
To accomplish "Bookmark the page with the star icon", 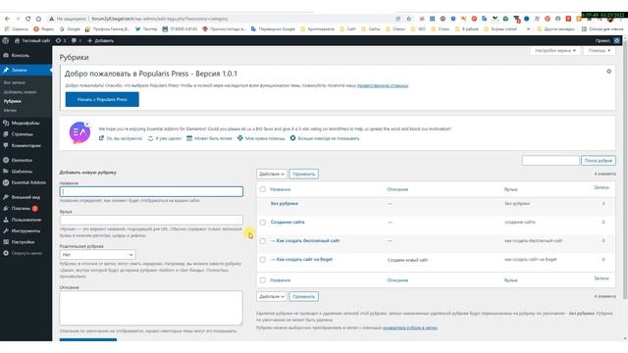I will pyautogui.click(x=409, y=19).
